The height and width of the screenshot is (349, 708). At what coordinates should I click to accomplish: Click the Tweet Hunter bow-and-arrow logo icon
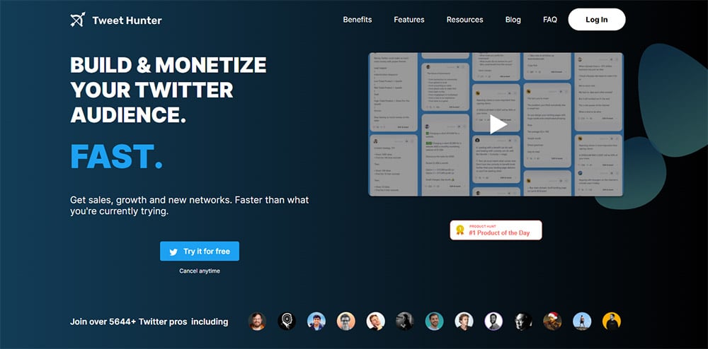coord(78,20)
